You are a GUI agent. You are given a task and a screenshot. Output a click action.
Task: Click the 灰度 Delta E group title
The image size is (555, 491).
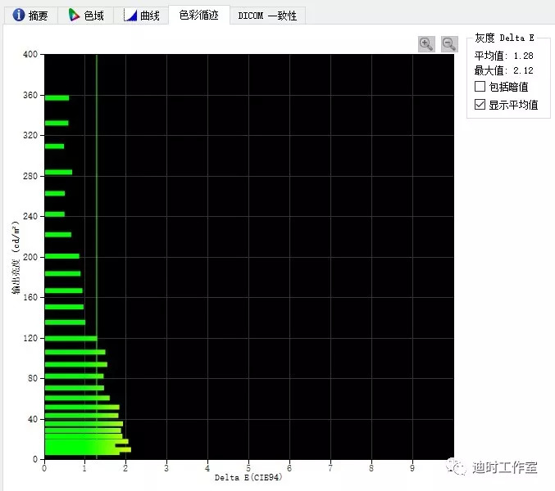(x=504, y=38)
